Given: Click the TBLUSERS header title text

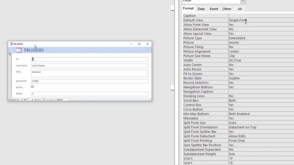Looking at the screenshot, I should (x=34, y=50).
